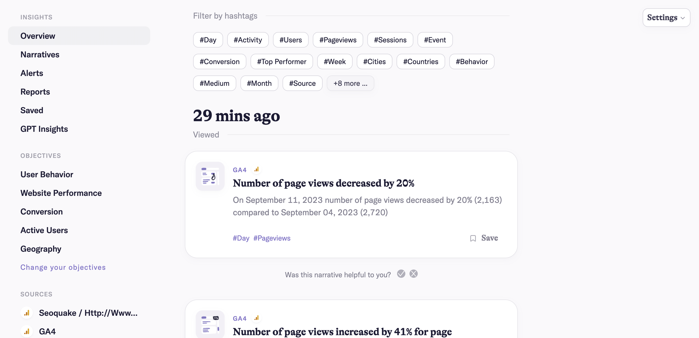Click the bookmark Save icon on first card
699x338 pixels.
(x=473, y=238)
